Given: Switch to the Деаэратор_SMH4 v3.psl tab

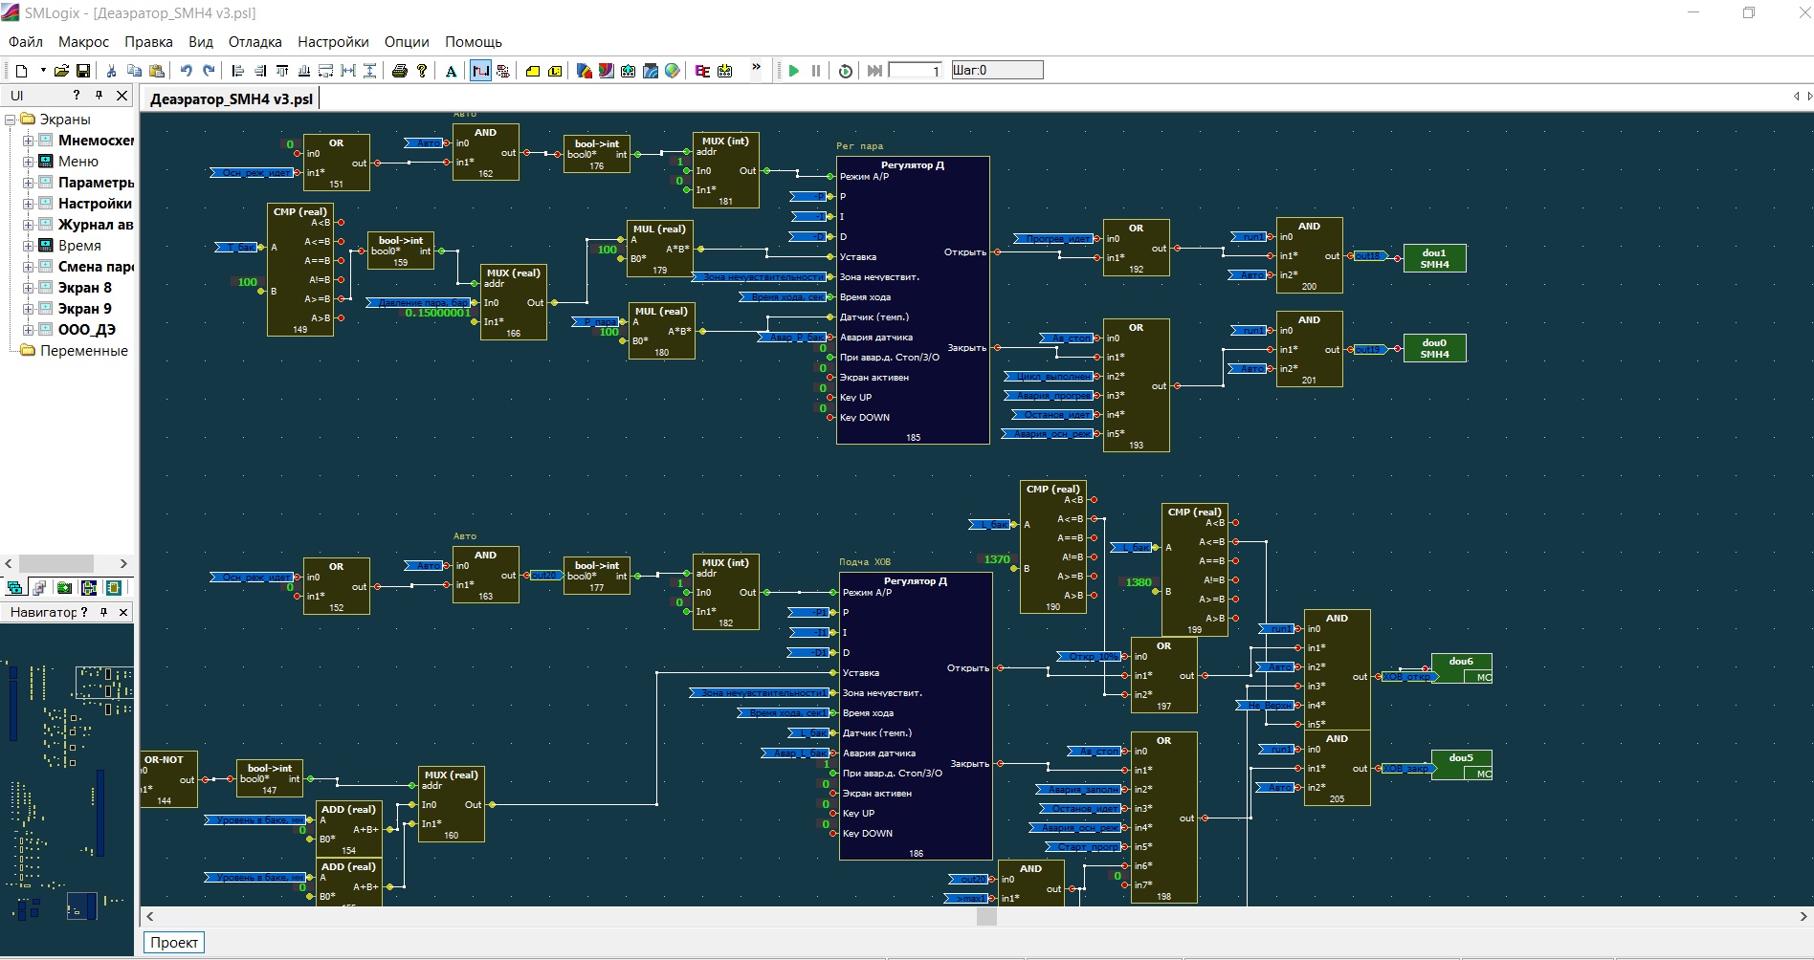Looking at the screenshot, I should click(x=231, y=98).
